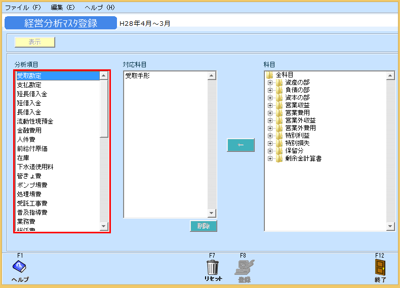Click the 登録 computer icon (F8)
Viewport: 400px width, 288px height.
[x=245, y=267]
